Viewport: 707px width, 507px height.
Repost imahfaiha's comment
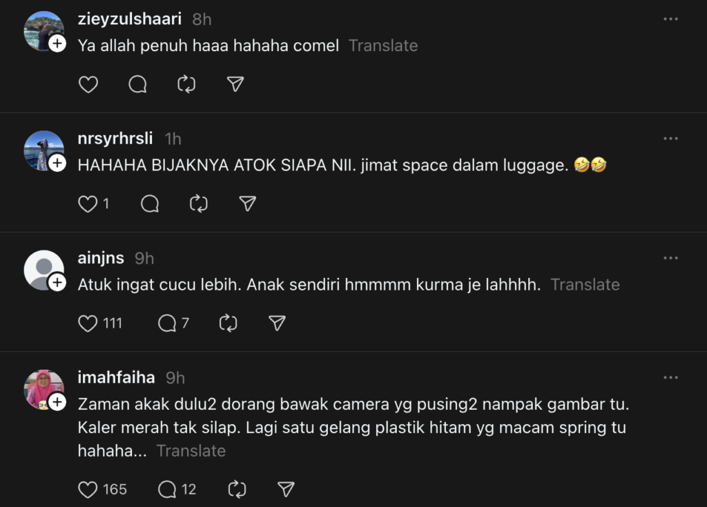tap(237, 489)
